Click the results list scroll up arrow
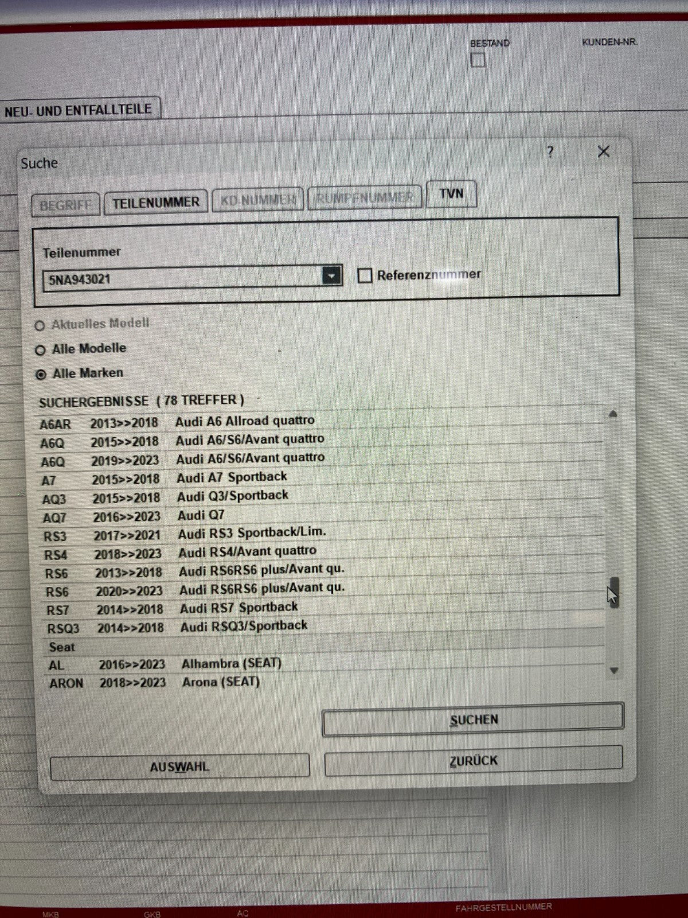Viewport: 688px width, 918px height. 612,414
